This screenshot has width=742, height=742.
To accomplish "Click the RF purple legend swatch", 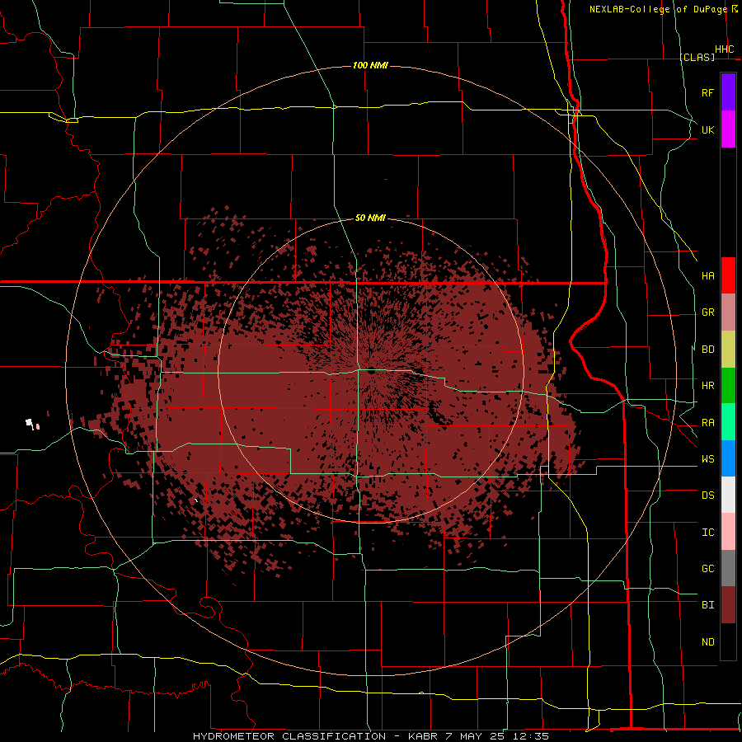I will click(x=728, y=92).
